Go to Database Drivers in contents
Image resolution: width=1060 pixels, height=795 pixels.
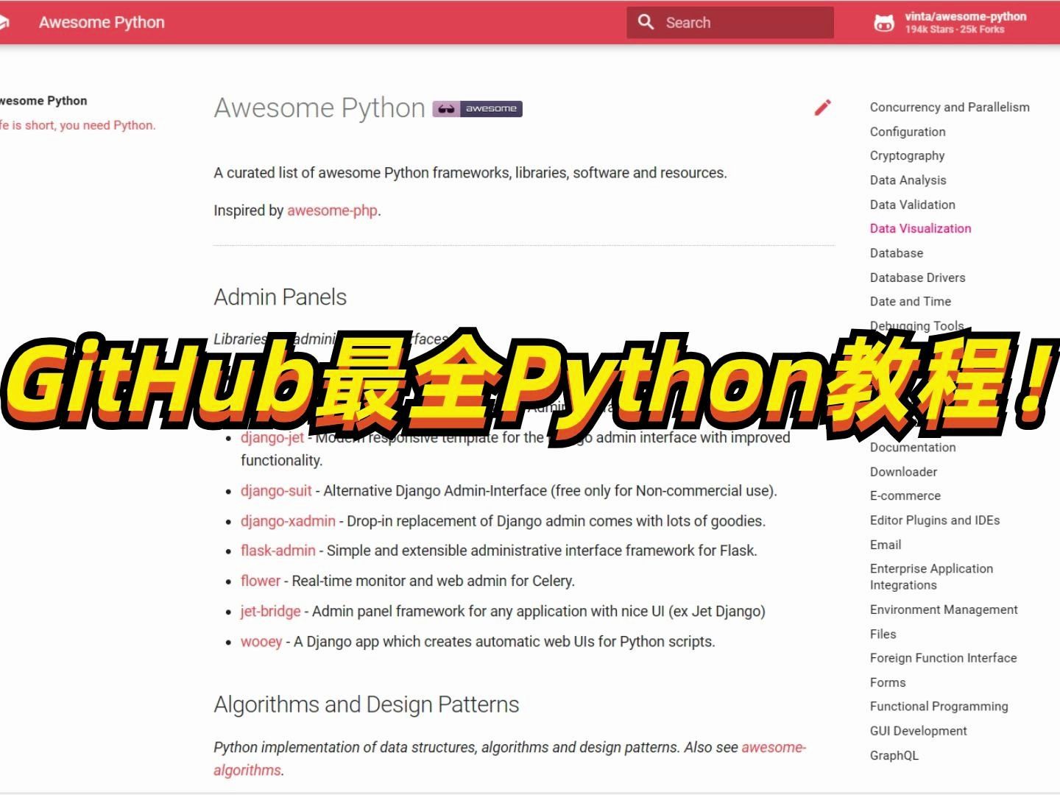pos(917,278)
